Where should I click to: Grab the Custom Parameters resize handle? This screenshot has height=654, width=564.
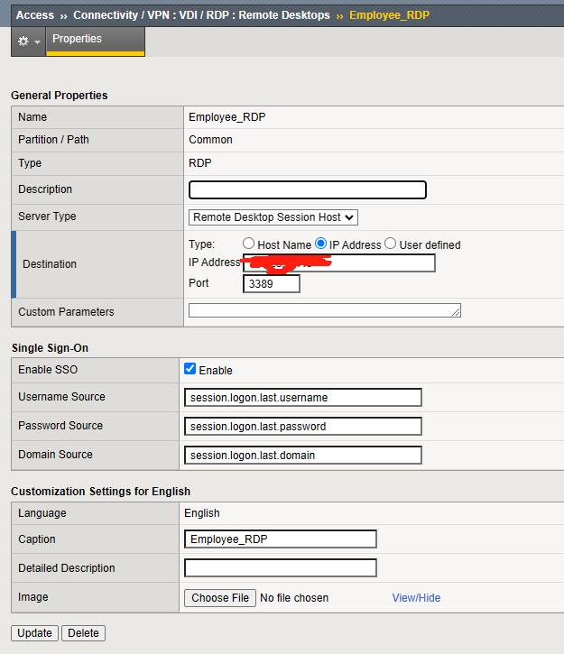coord(457,313)
